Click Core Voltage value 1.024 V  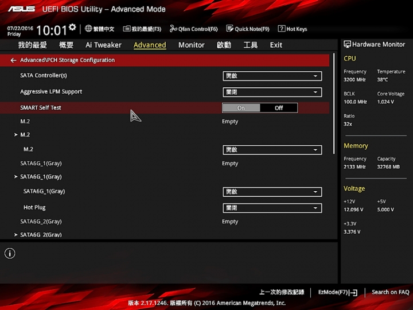(385, 102)
